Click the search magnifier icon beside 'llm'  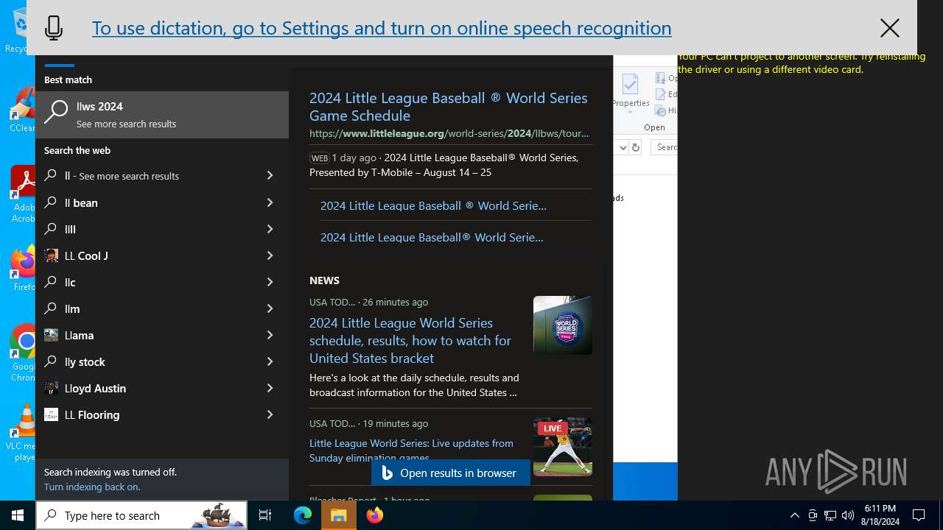click(51, 308)
